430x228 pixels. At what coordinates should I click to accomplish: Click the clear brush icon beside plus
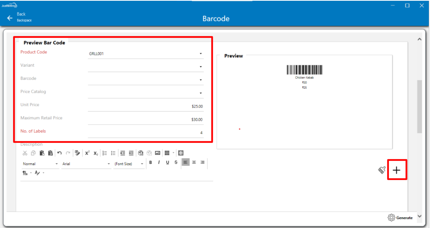coord(382,170)
